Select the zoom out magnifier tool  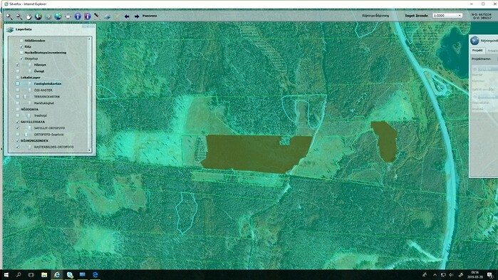point(19,16)
